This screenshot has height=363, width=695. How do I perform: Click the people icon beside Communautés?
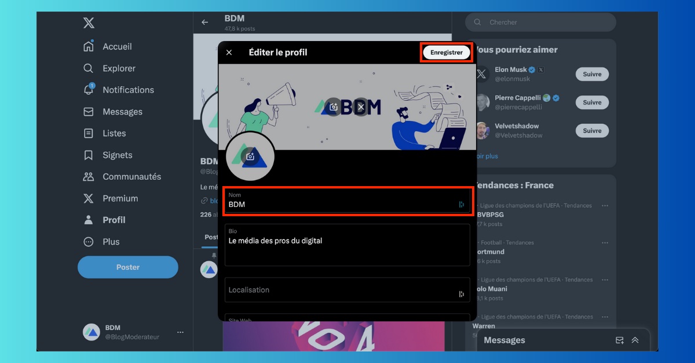89,177
